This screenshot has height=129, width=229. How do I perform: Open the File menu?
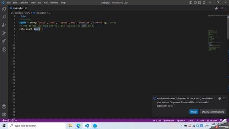[x=9, y=3]
